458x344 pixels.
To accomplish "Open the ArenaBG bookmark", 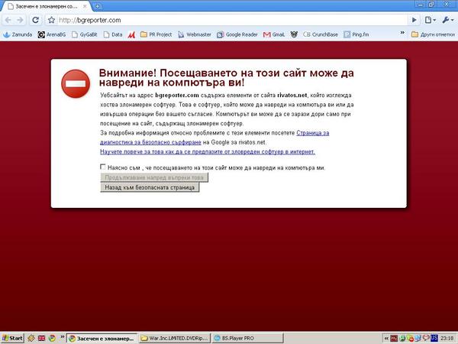I will [x=52, y=34].
